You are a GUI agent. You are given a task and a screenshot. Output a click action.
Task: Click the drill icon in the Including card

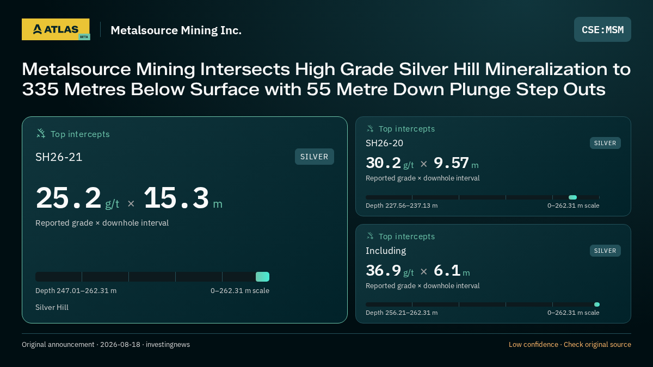click(x=370, y=236)
